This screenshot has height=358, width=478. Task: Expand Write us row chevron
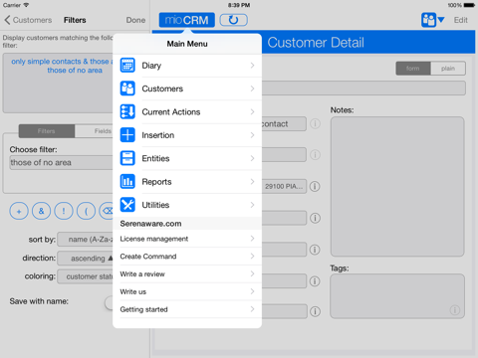click(x=252, y=291)
